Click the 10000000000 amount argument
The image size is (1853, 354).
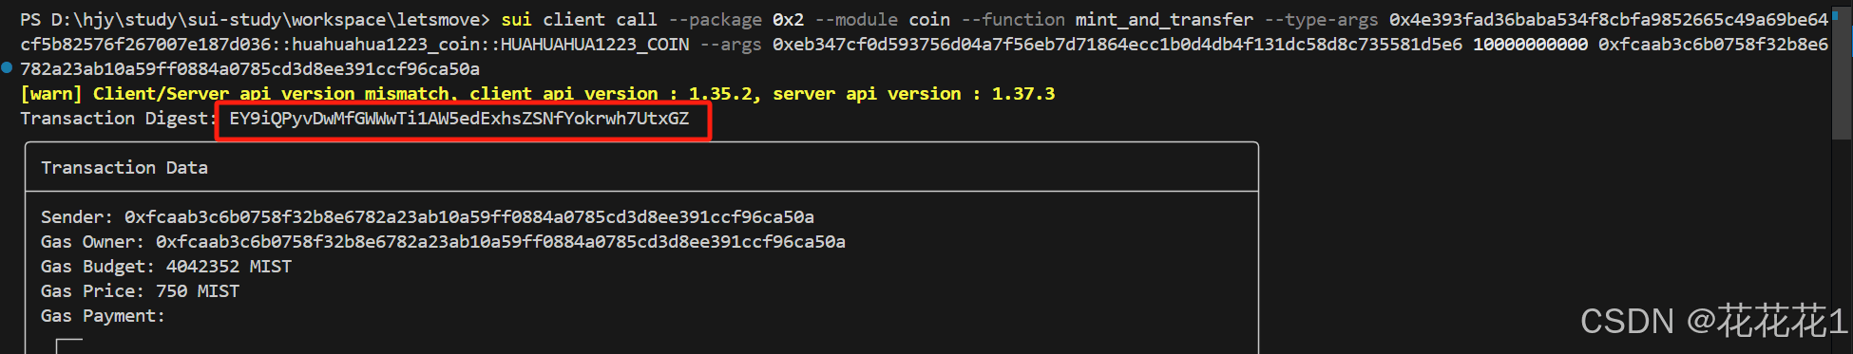[x=1530, y=45]
